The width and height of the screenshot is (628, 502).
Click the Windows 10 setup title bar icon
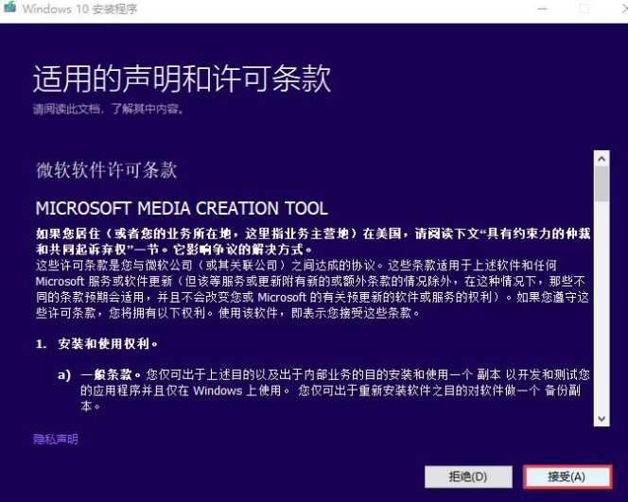tap(9, 8)
